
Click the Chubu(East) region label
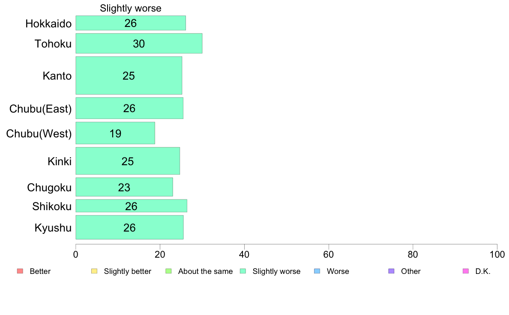(41, 109)
